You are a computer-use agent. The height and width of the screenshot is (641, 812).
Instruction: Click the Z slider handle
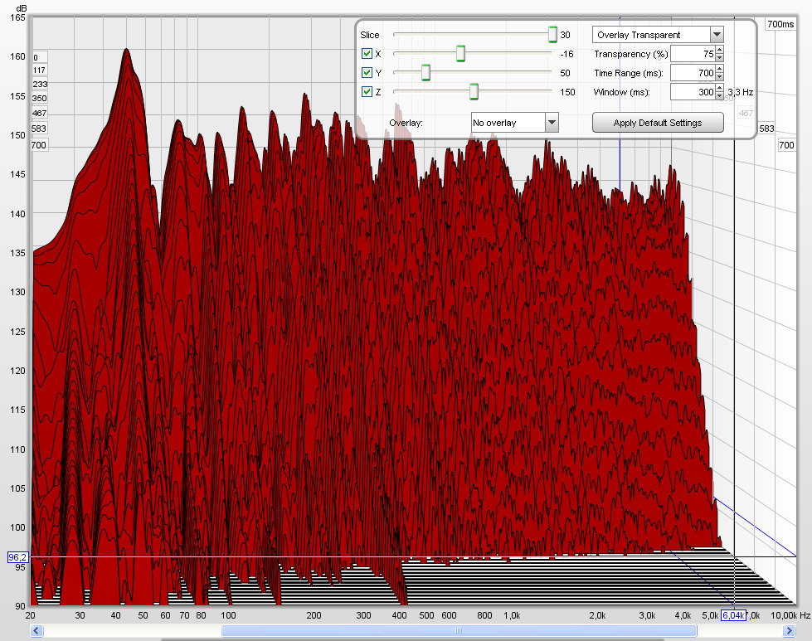474,92
